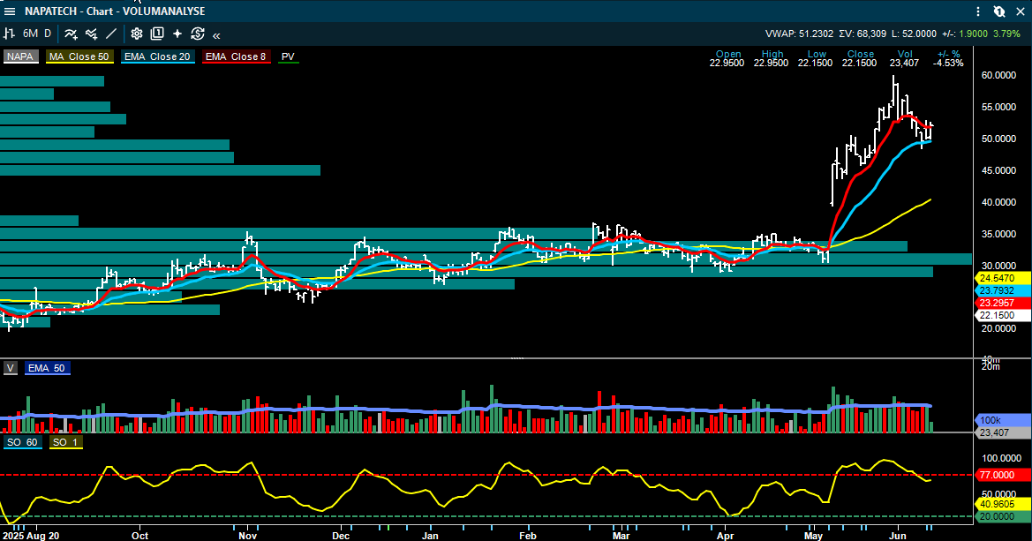This screenshot has height=541, width=1032.
Task: Click the Feb label on time axis
Action: [x=528, y=536]
